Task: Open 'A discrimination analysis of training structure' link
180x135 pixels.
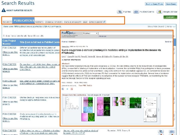Action: coord(40,132)
